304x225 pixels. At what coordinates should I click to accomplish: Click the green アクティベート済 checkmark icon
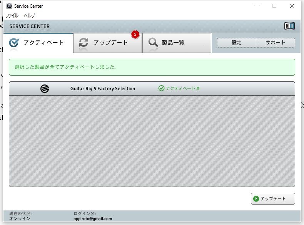coord(162,88)
